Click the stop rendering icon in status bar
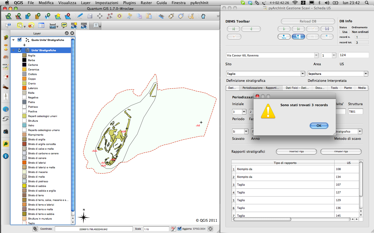374x233 pixels. (x=173, y=229)
